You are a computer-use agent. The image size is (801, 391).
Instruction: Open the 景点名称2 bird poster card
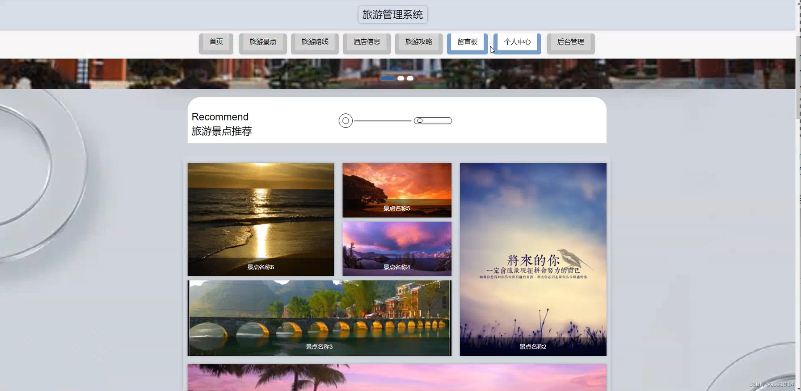point(533,259)
